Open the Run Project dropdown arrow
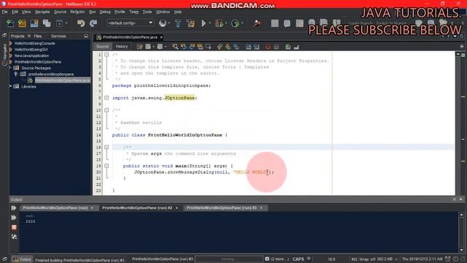467x263 pixels. pyautogui.click(x=210, y=23)
